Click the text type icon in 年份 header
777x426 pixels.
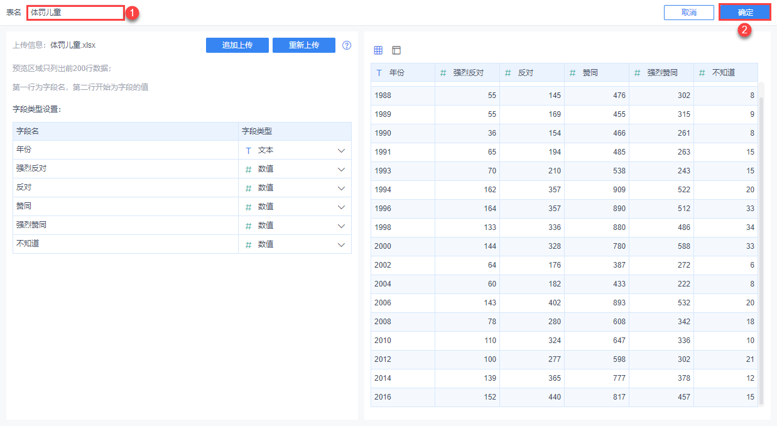(x=379, y=73)
